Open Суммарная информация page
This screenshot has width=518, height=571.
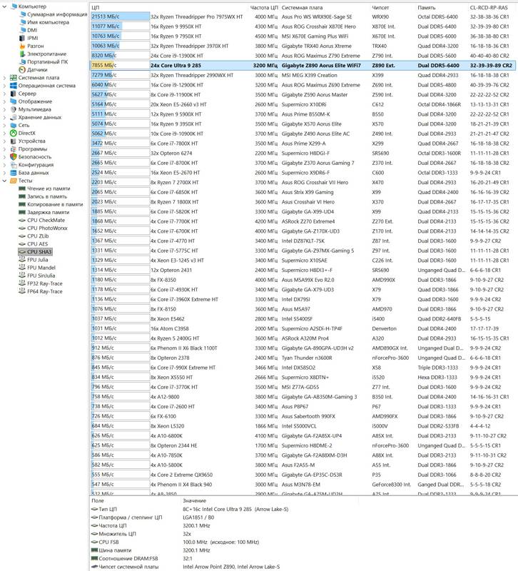(57, 14)
